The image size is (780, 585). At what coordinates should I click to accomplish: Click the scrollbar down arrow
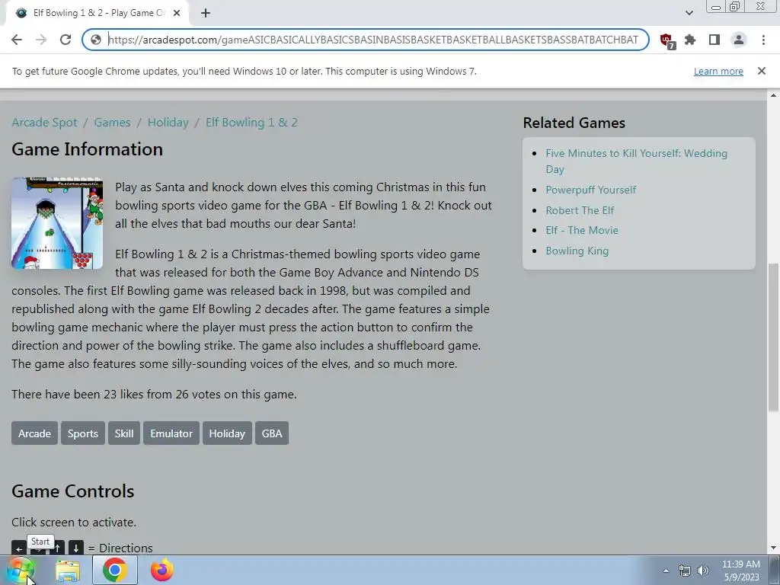(773, 548)
